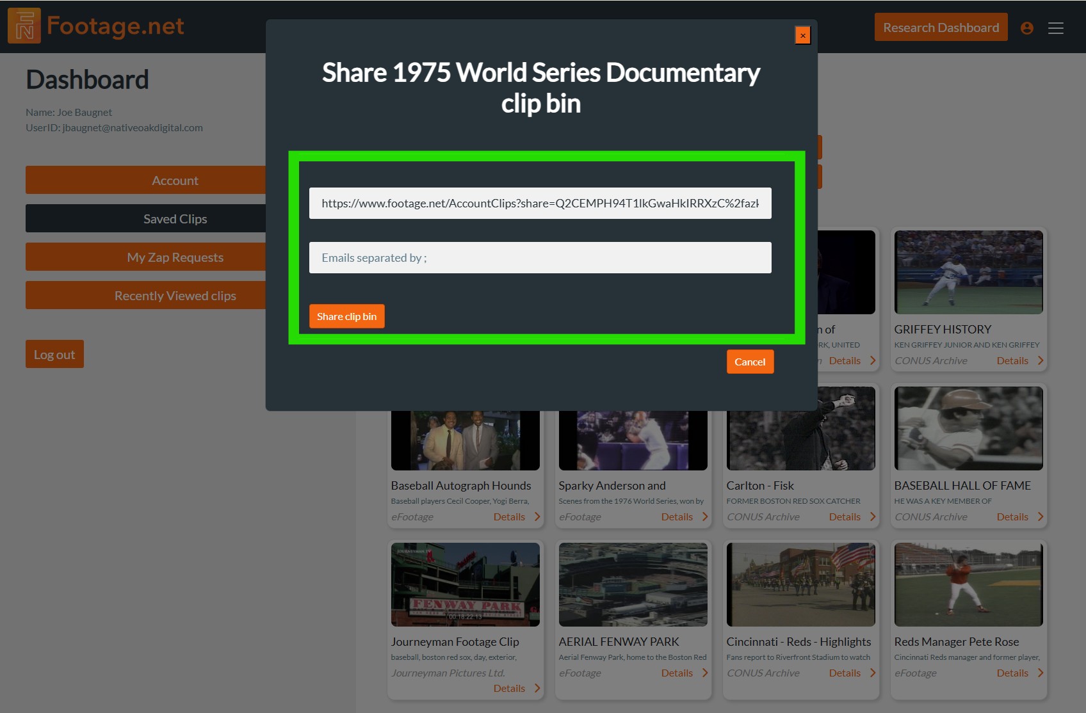The width and height of the screenshot is (1086, 713).
Task: Click chevron beside Sparky Anderson Details
Action: coord(705,517)
